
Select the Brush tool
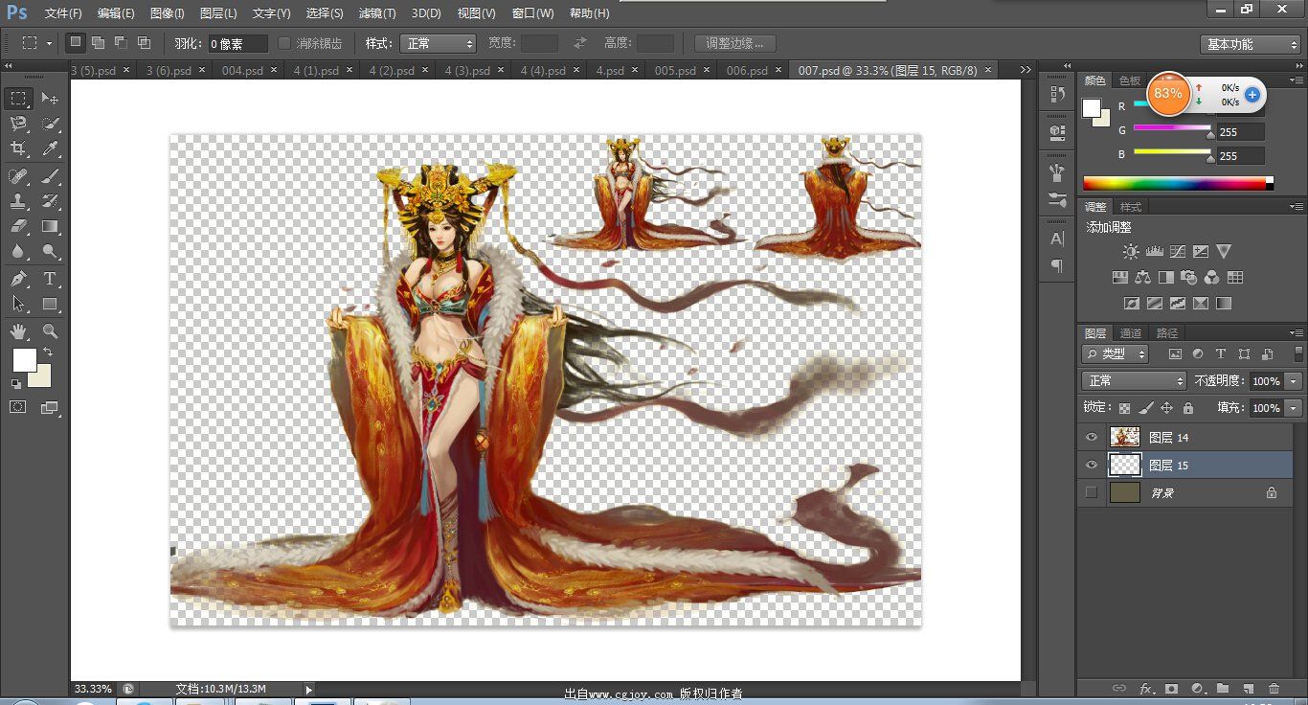click(x=51, y=176)
